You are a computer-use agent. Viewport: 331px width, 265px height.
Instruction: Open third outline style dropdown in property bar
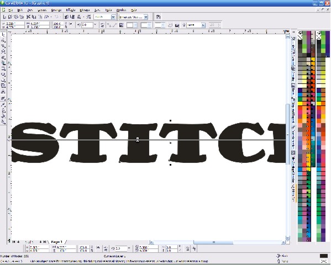pos(163,25)
